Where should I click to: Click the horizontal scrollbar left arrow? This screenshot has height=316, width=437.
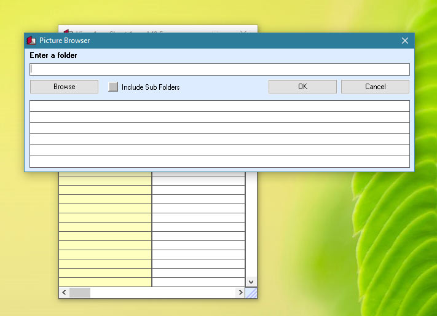coord(63,293)
